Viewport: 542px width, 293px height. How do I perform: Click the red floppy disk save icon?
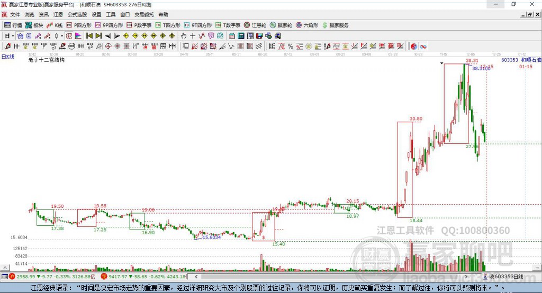pos(259,36)
